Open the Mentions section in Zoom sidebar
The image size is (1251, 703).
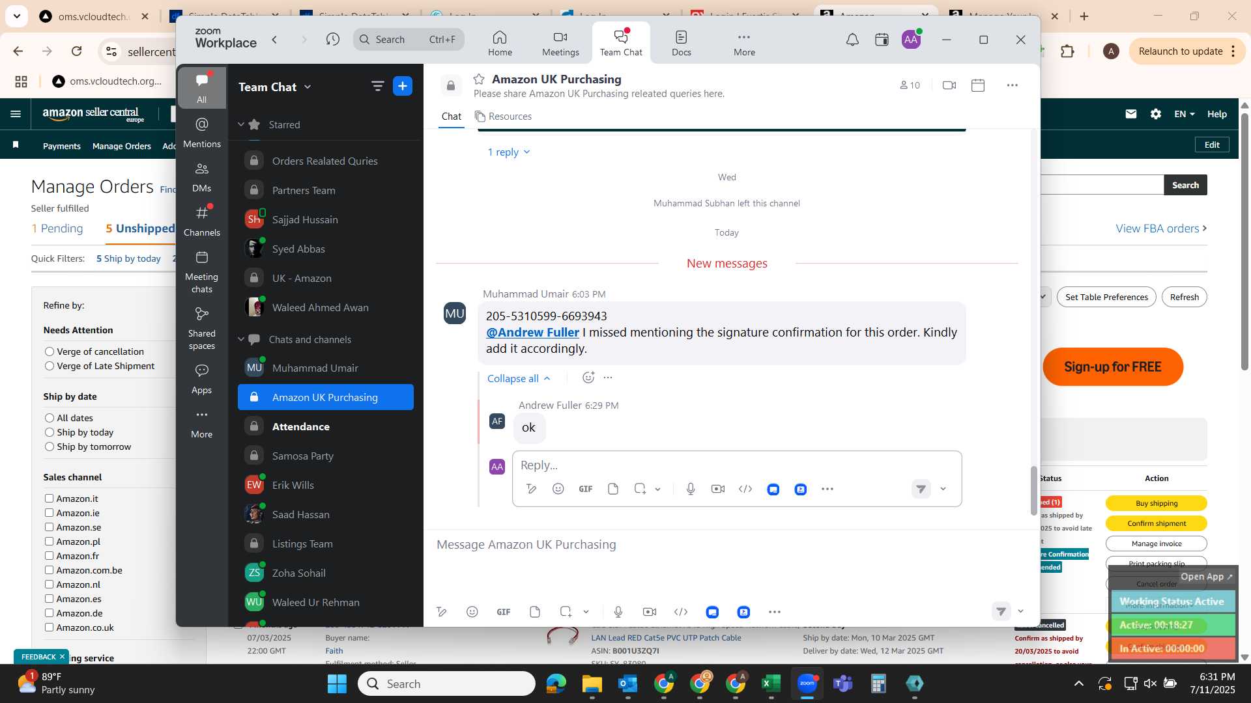[201, 133]
